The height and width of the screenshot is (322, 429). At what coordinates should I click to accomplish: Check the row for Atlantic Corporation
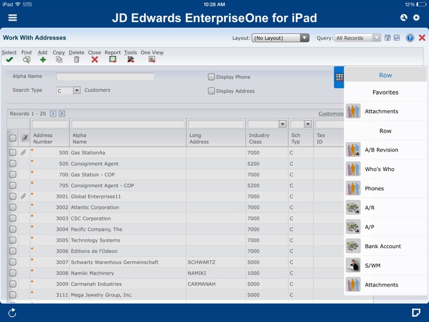(13, 208)
